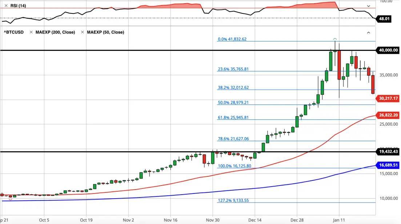Screen dimensions: 401x224
Task: Click the 48.01 RSI value tag
Action: [384, 19]
